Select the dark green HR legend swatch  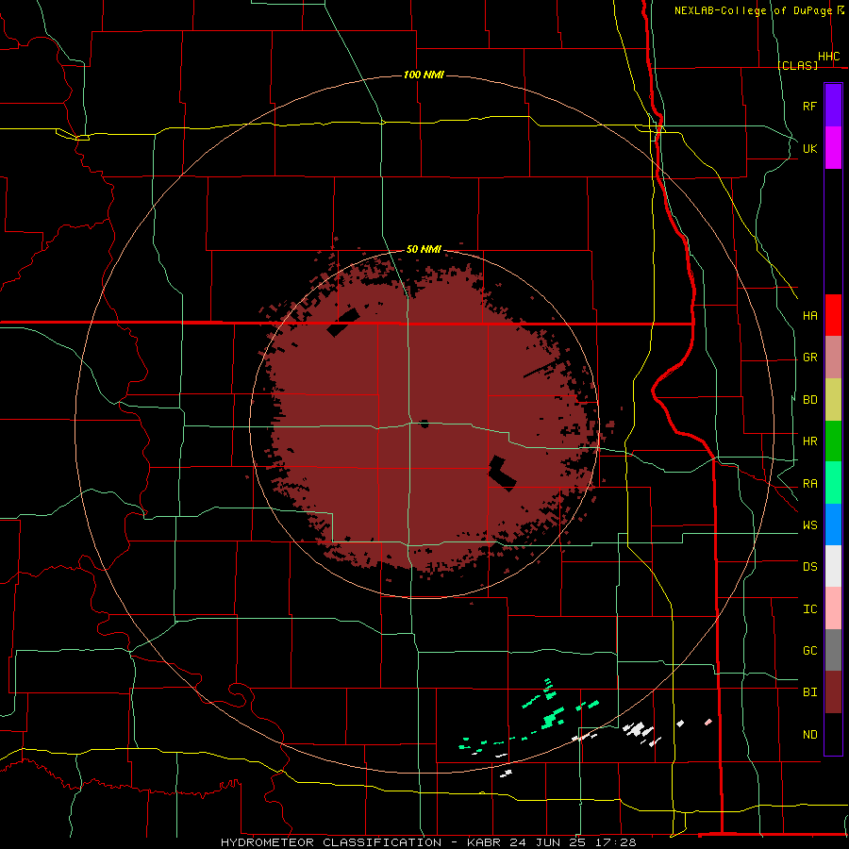tap(833, 441)
